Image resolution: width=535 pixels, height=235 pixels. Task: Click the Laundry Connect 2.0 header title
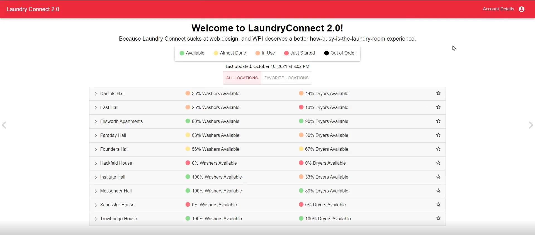[33, 9]
